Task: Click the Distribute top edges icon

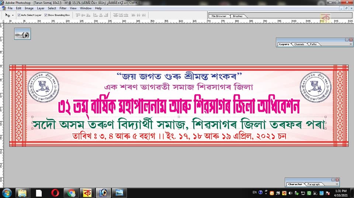Action: 115,15
